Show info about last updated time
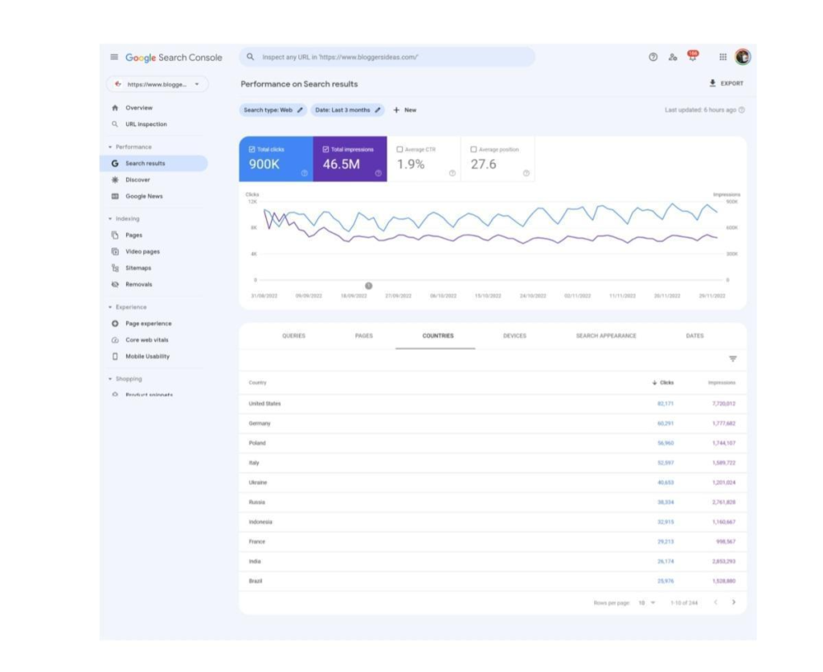The image size is (823, 672). click(742, 110)
